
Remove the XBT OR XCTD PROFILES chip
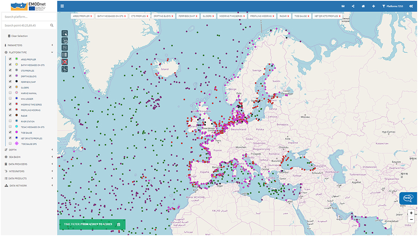point(340,16)
